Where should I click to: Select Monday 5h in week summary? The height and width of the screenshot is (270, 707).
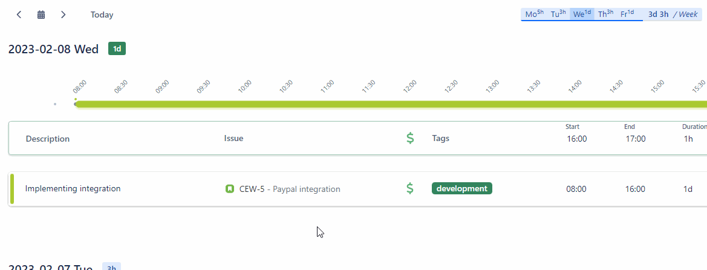coord(535,14)
